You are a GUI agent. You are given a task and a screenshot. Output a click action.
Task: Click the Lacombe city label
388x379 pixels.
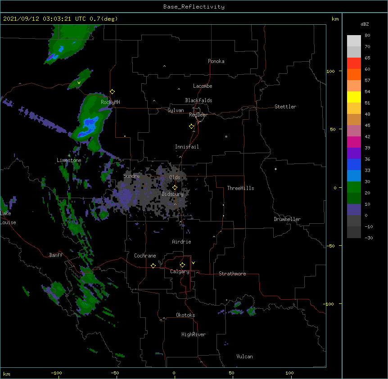203,86
